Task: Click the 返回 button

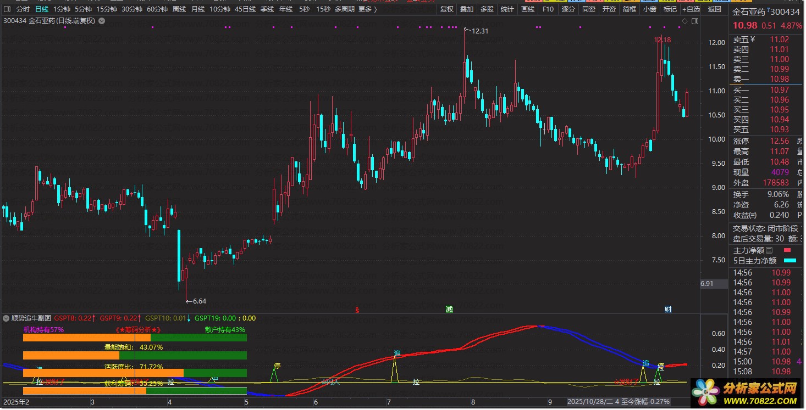Action: pyautogui.click(x=714, y=9)
